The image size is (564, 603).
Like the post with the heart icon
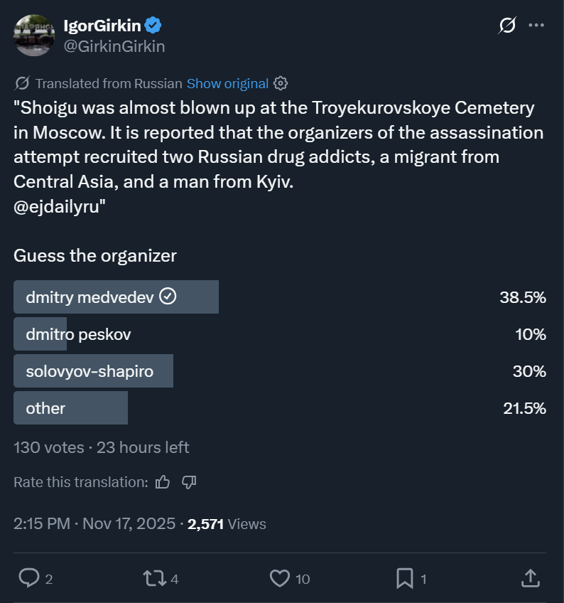coord(280,578)
